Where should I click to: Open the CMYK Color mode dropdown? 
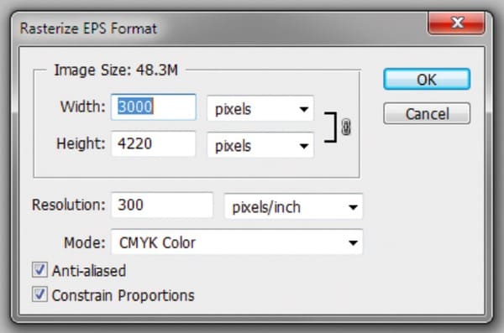pos(237,242)
